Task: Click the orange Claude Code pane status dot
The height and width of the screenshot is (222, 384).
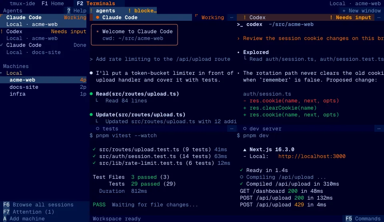Action: pyautogui.click(x=98, y=17)
